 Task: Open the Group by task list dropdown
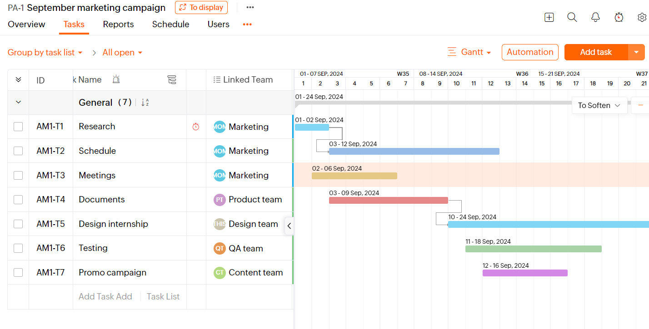coord(45,52)
